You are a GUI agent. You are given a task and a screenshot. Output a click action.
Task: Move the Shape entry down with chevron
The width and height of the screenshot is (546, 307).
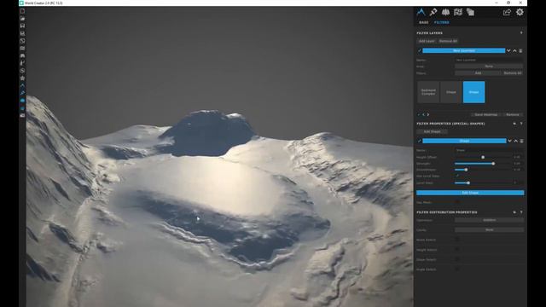pos(509,141)
